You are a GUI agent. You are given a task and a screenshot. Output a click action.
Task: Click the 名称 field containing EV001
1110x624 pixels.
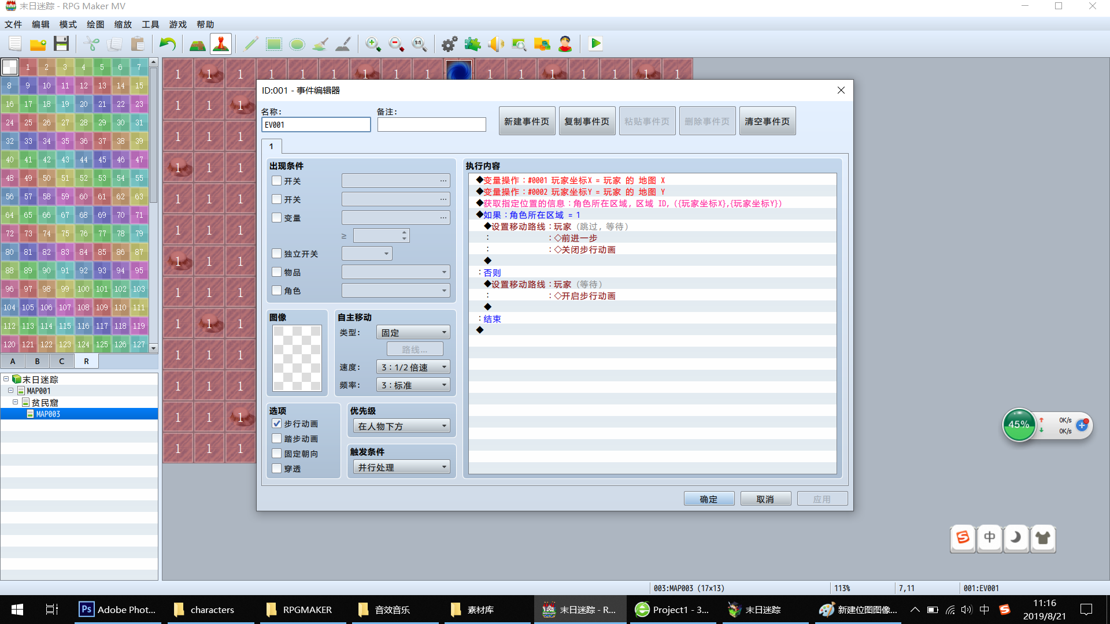(316, 124)
